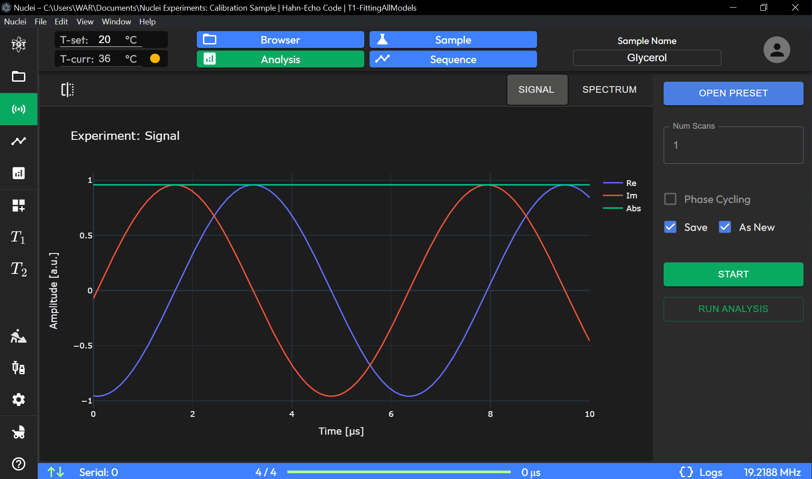Click the green START button
The width and height of the screenshot is (812, 479).
733,274
